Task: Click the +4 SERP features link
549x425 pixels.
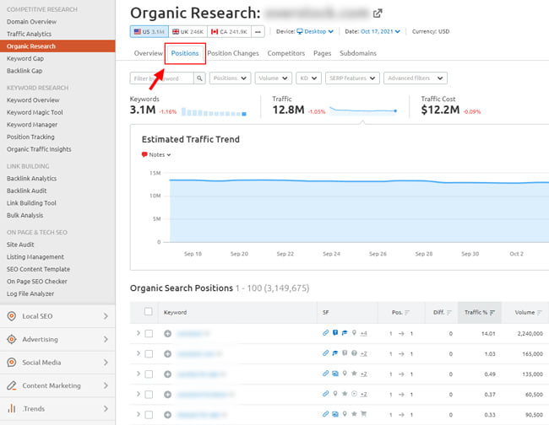Action: 363,333
